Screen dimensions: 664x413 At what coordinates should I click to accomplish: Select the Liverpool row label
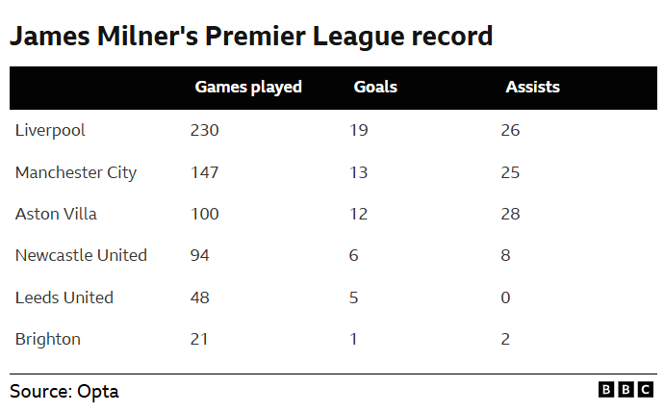(50, 130)
